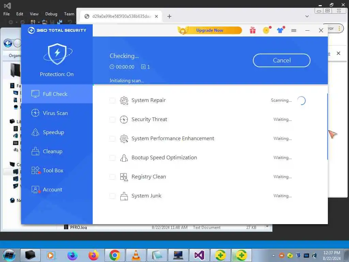Open the Speedup section
The width and height of the screenshot is (349, 262).
point(57,132)
